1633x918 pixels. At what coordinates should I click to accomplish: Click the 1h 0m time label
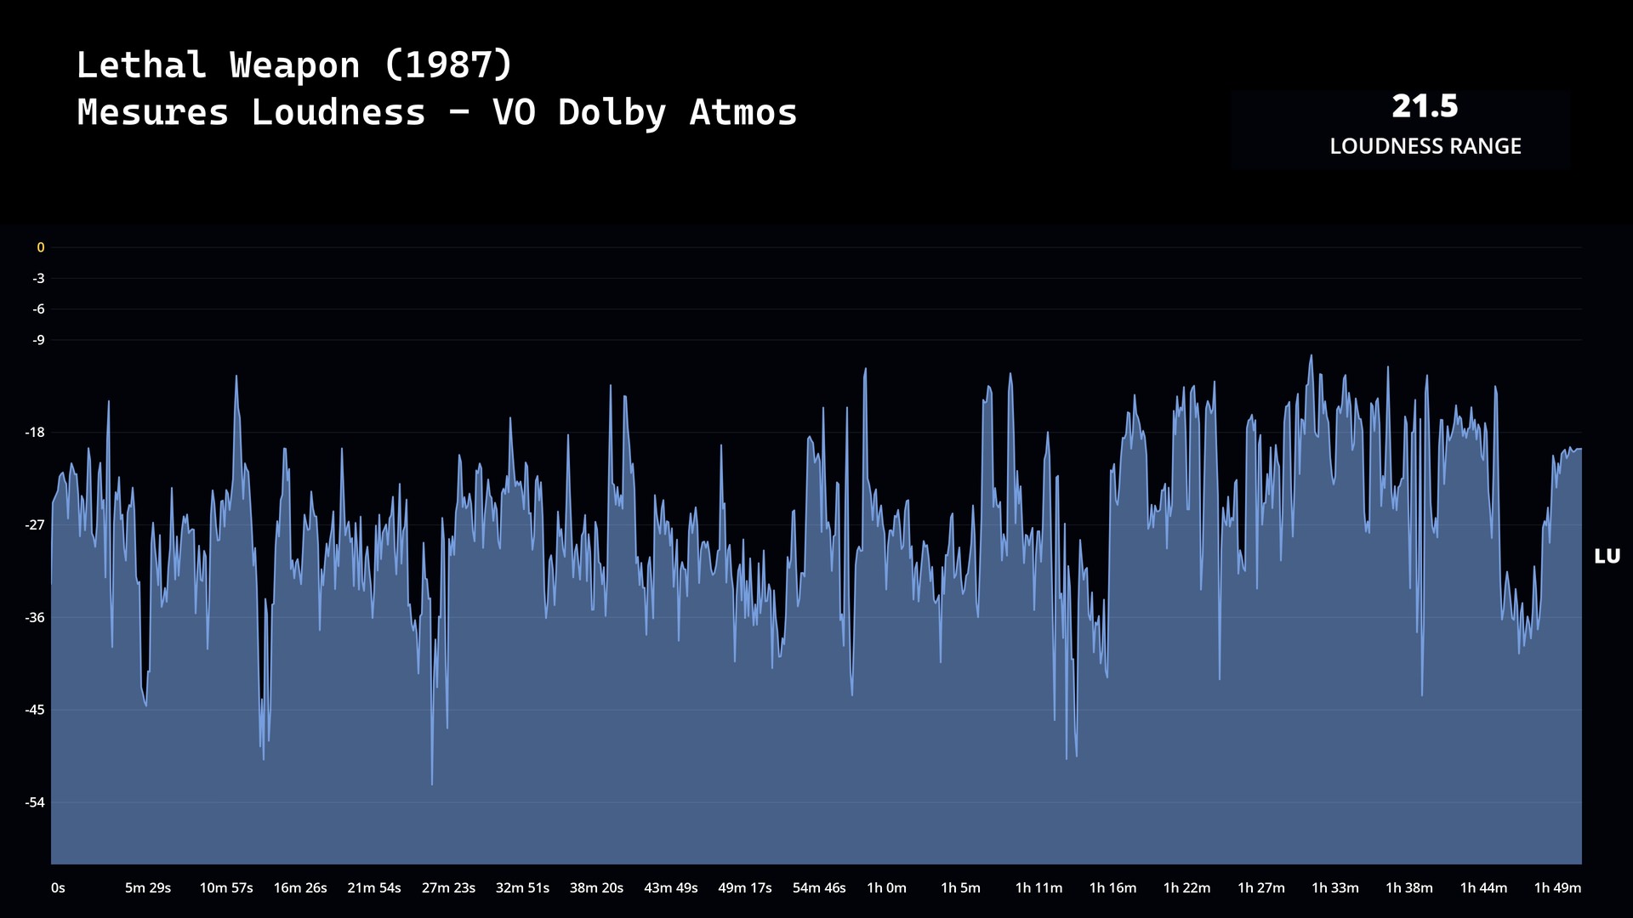click(886, 887)
